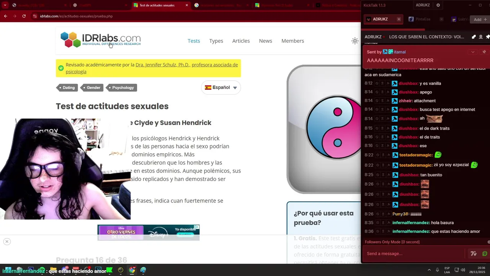Viewport: 490px width, 276px height.
Task: Click username zhheir in chat
Action: point(405,101)
